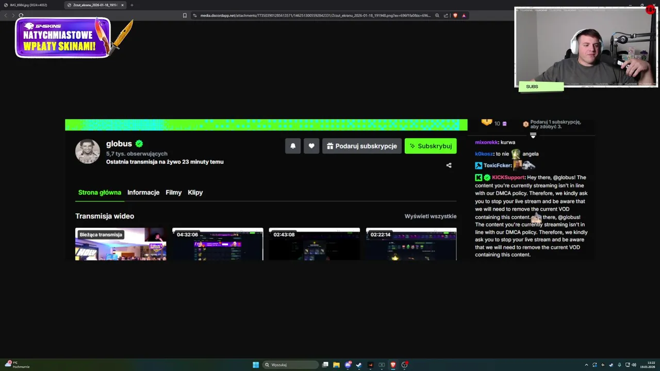Click the gift icon in Podaruj subskrypcje
Screen dimensions: 660x371
tap(330, 146)
